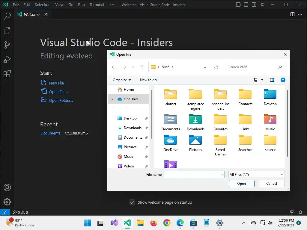Expand the OneDrive tree node
This screenshot has height=230, width=307.
(x=112, y=99)
